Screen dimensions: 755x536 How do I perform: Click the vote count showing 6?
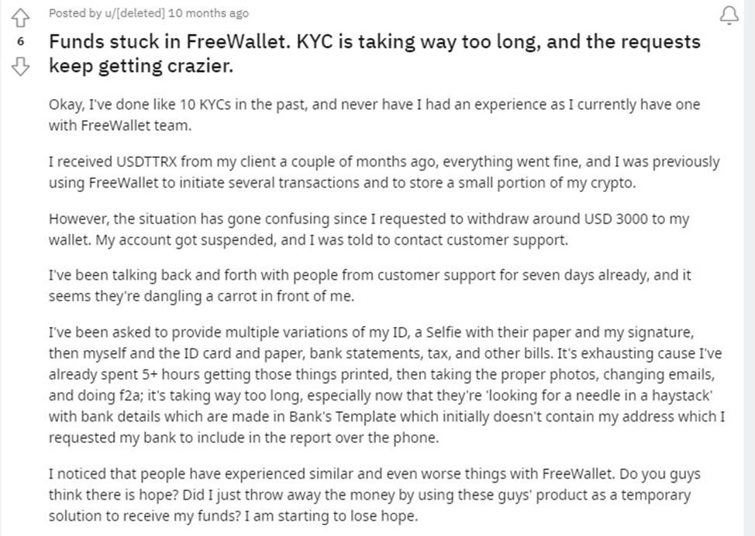pyautogui.click(x=20, y=42)
